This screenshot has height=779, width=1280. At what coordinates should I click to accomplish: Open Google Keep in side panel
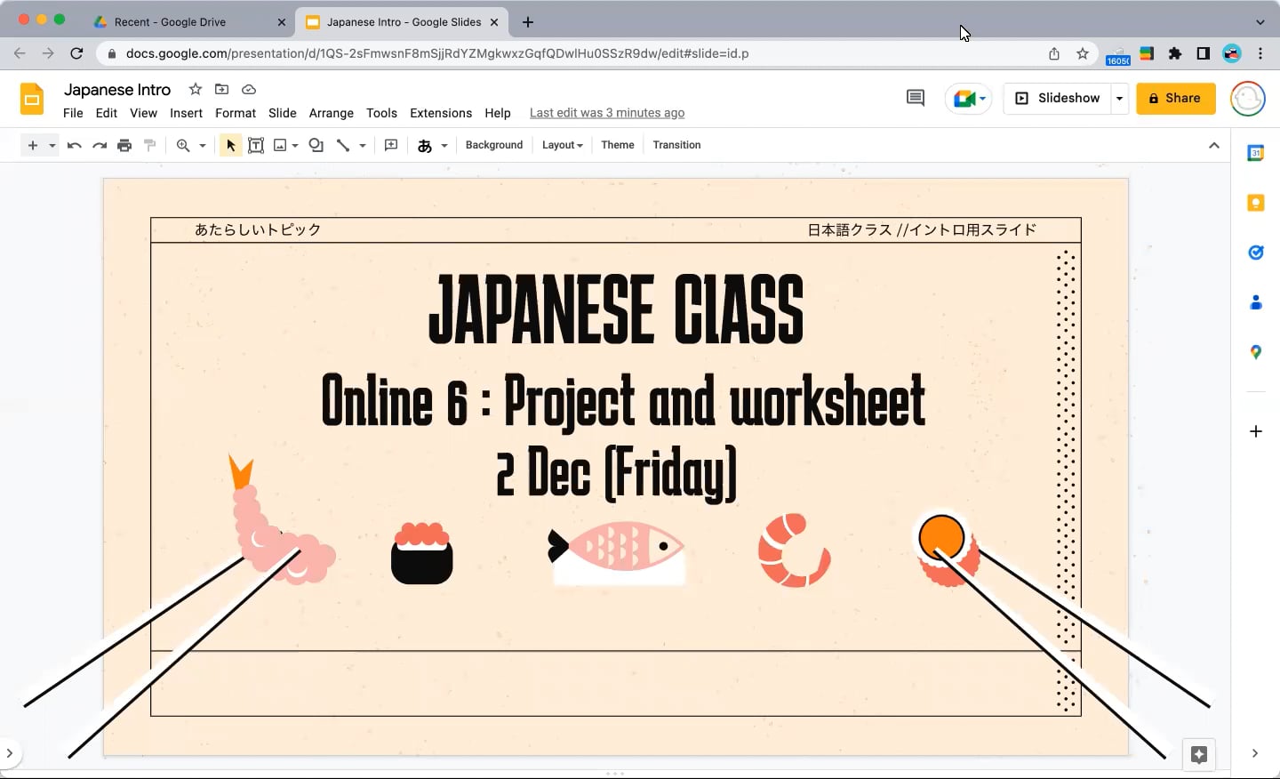click(1255, 204)
